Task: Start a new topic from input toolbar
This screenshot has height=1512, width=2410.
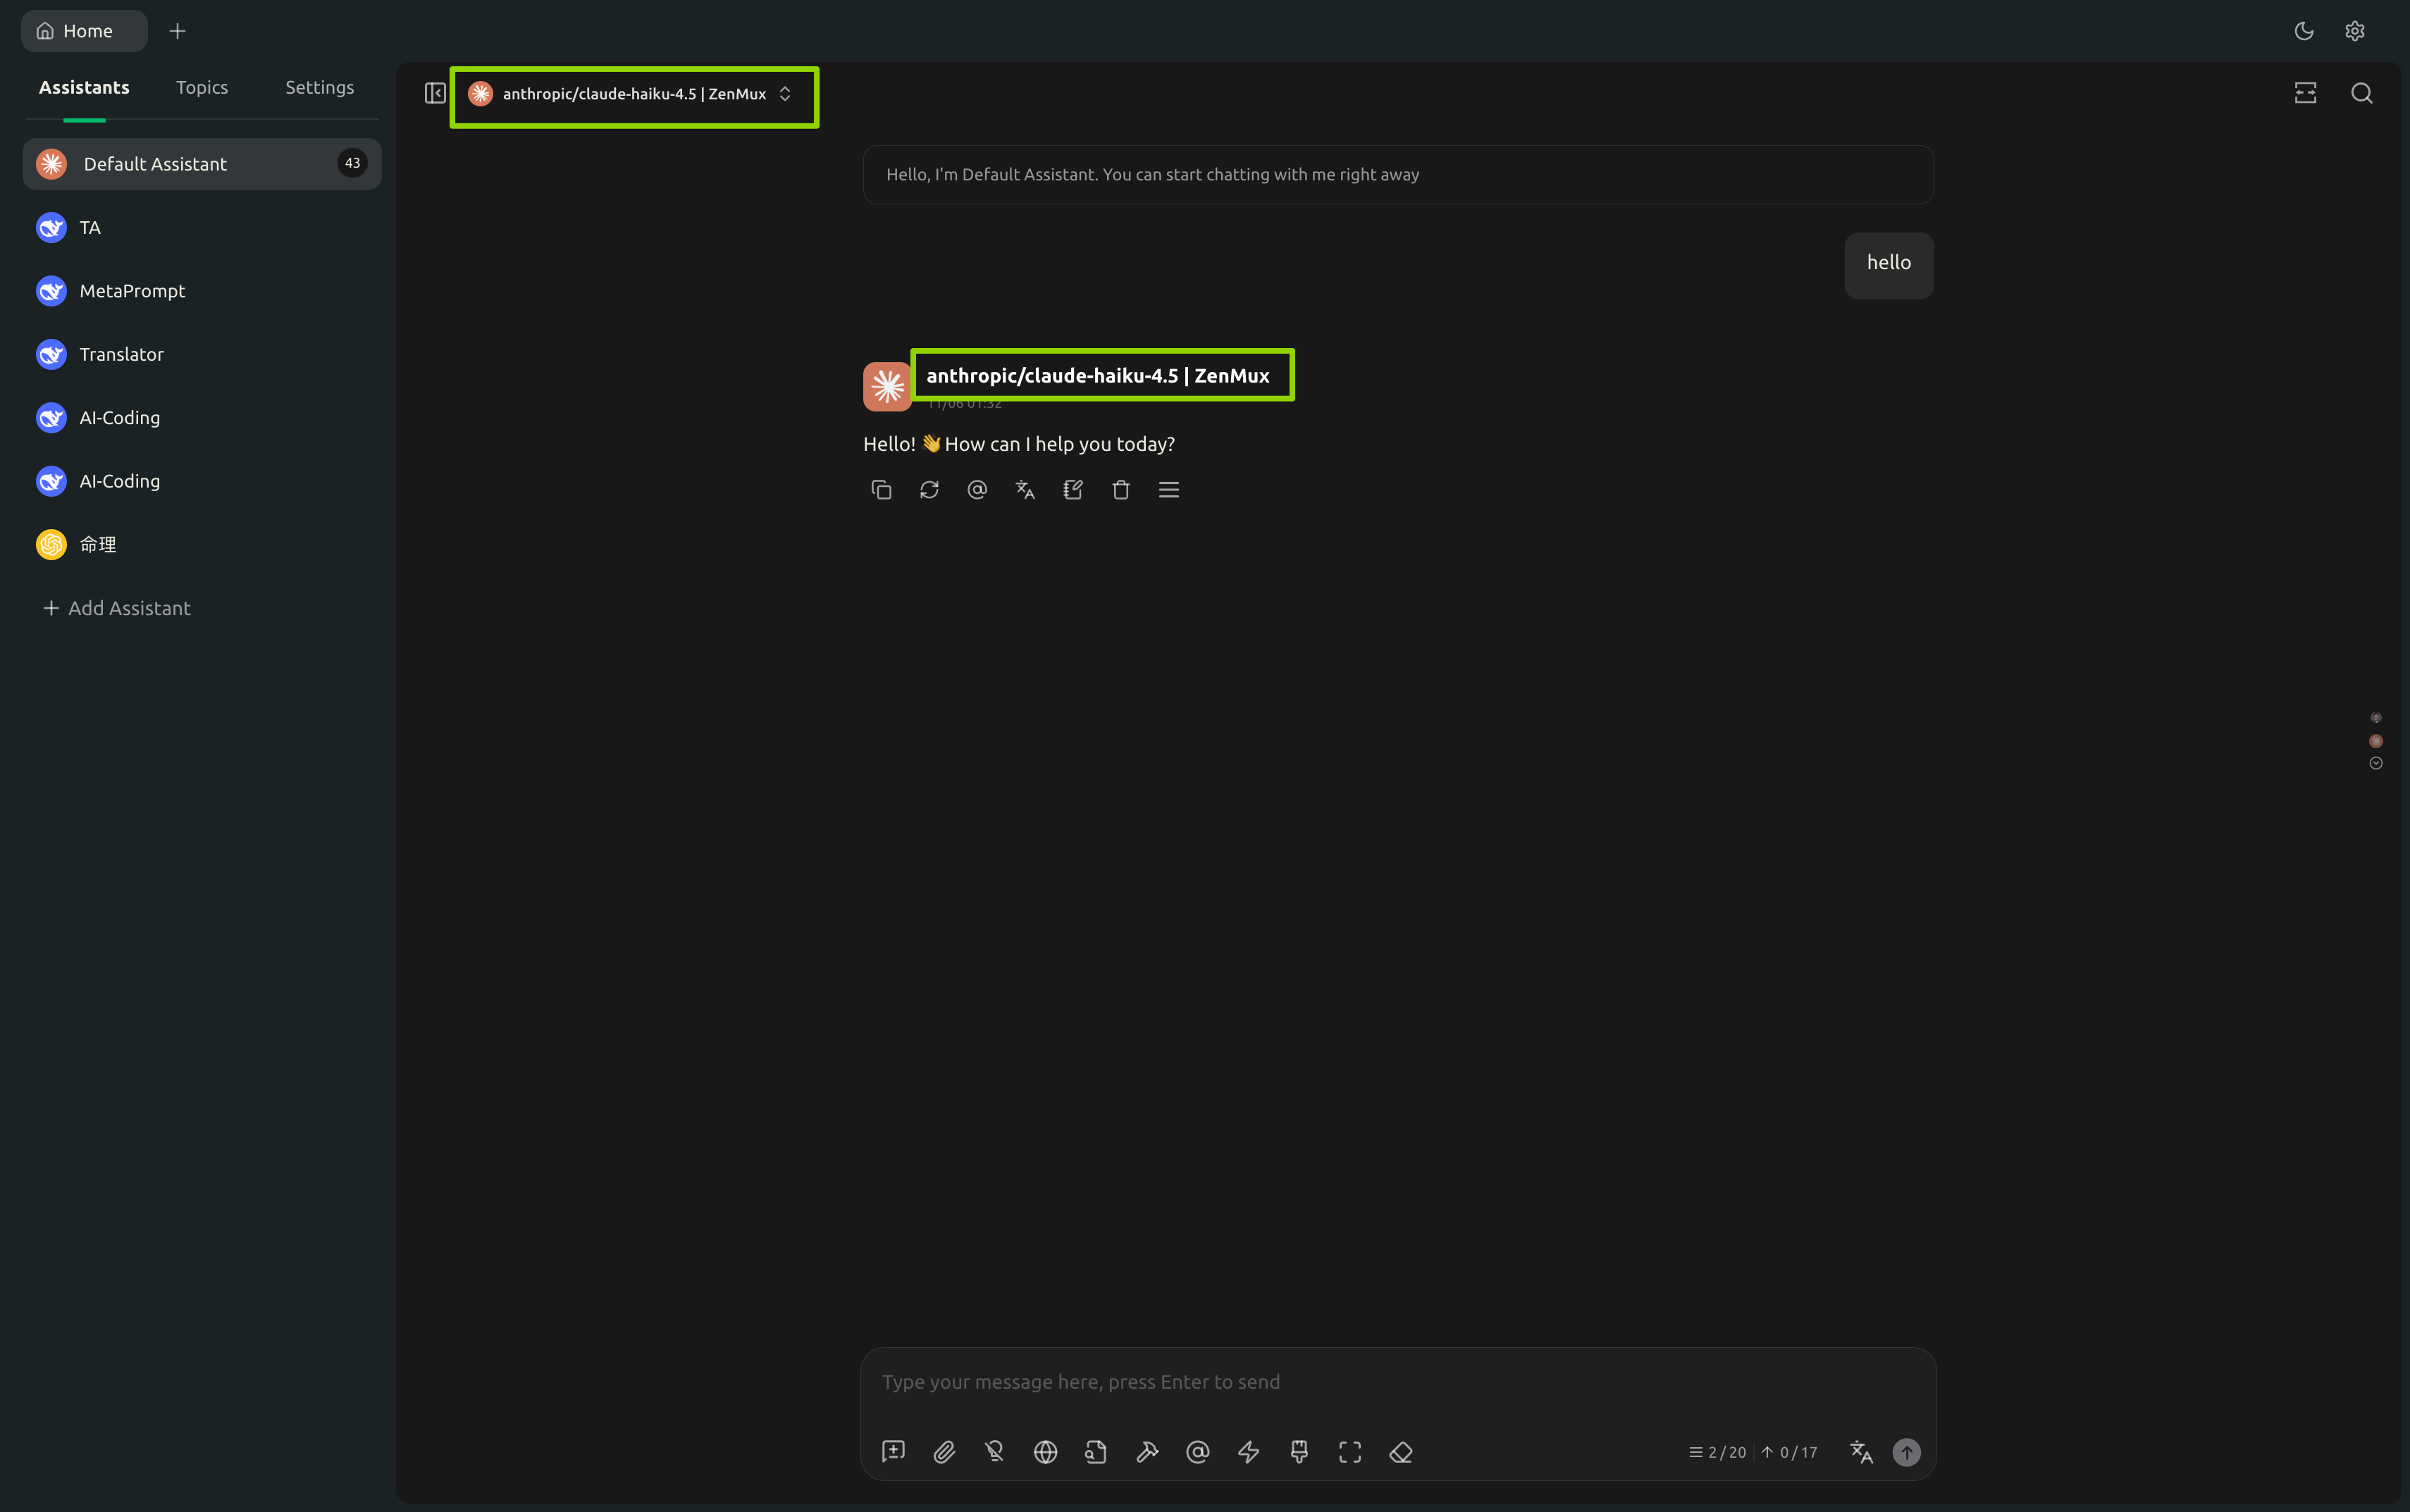Action: [893, 1452]
